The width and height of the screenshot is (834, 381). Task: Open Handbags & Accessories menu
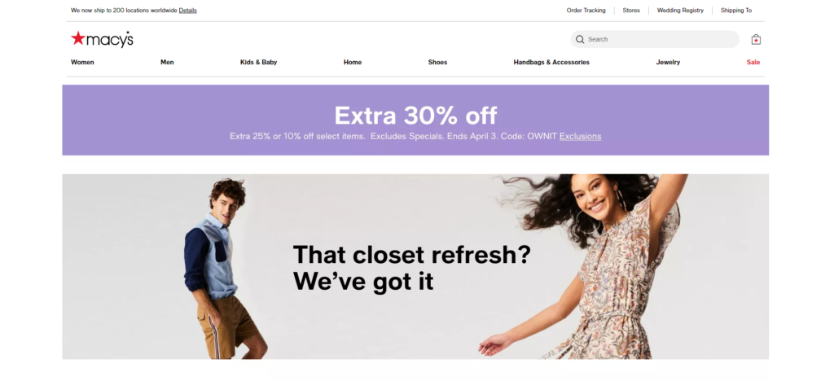tap(551, 62)
